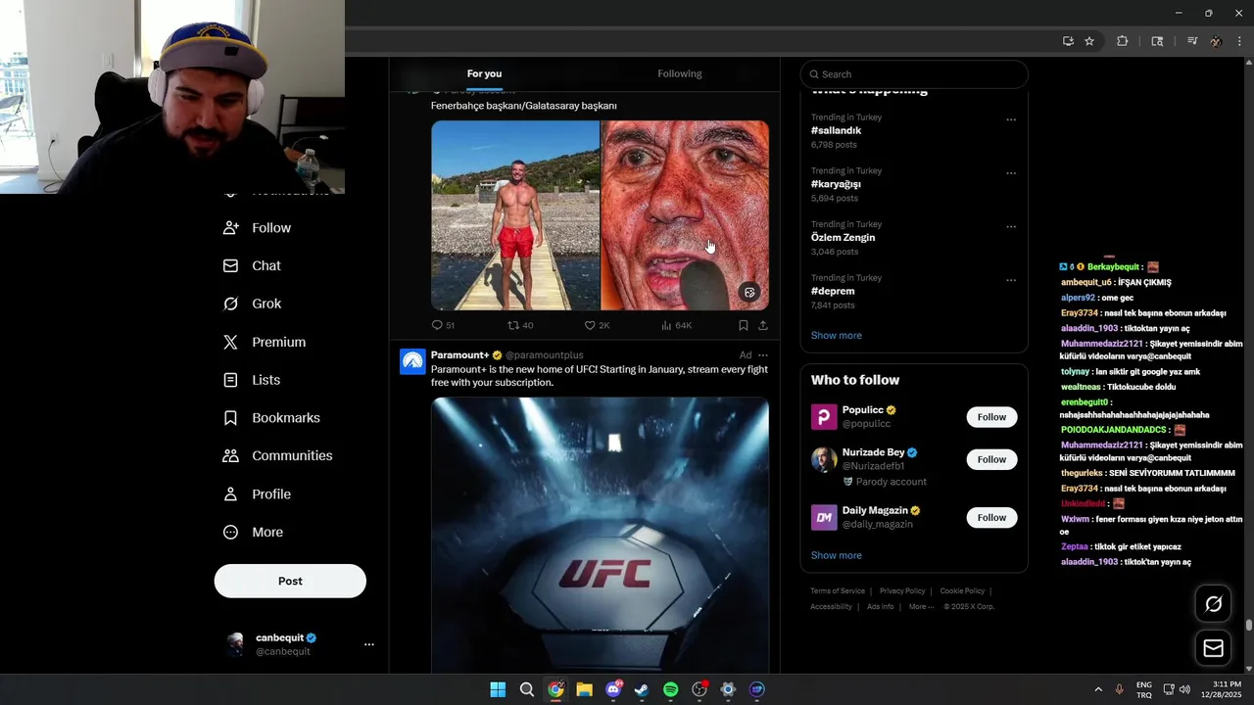This screenshot has width=1254, height=705.
Task: Follow Nurizade Bey
Action: click(991, 459)
